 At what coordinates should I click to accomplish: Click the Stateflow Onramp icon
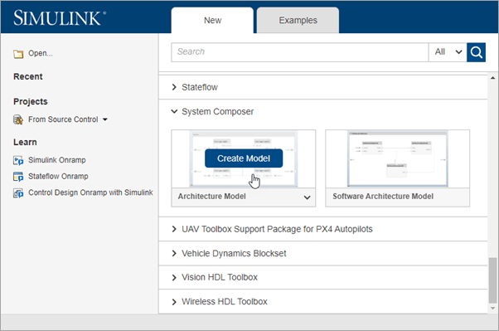pos(18,177)
